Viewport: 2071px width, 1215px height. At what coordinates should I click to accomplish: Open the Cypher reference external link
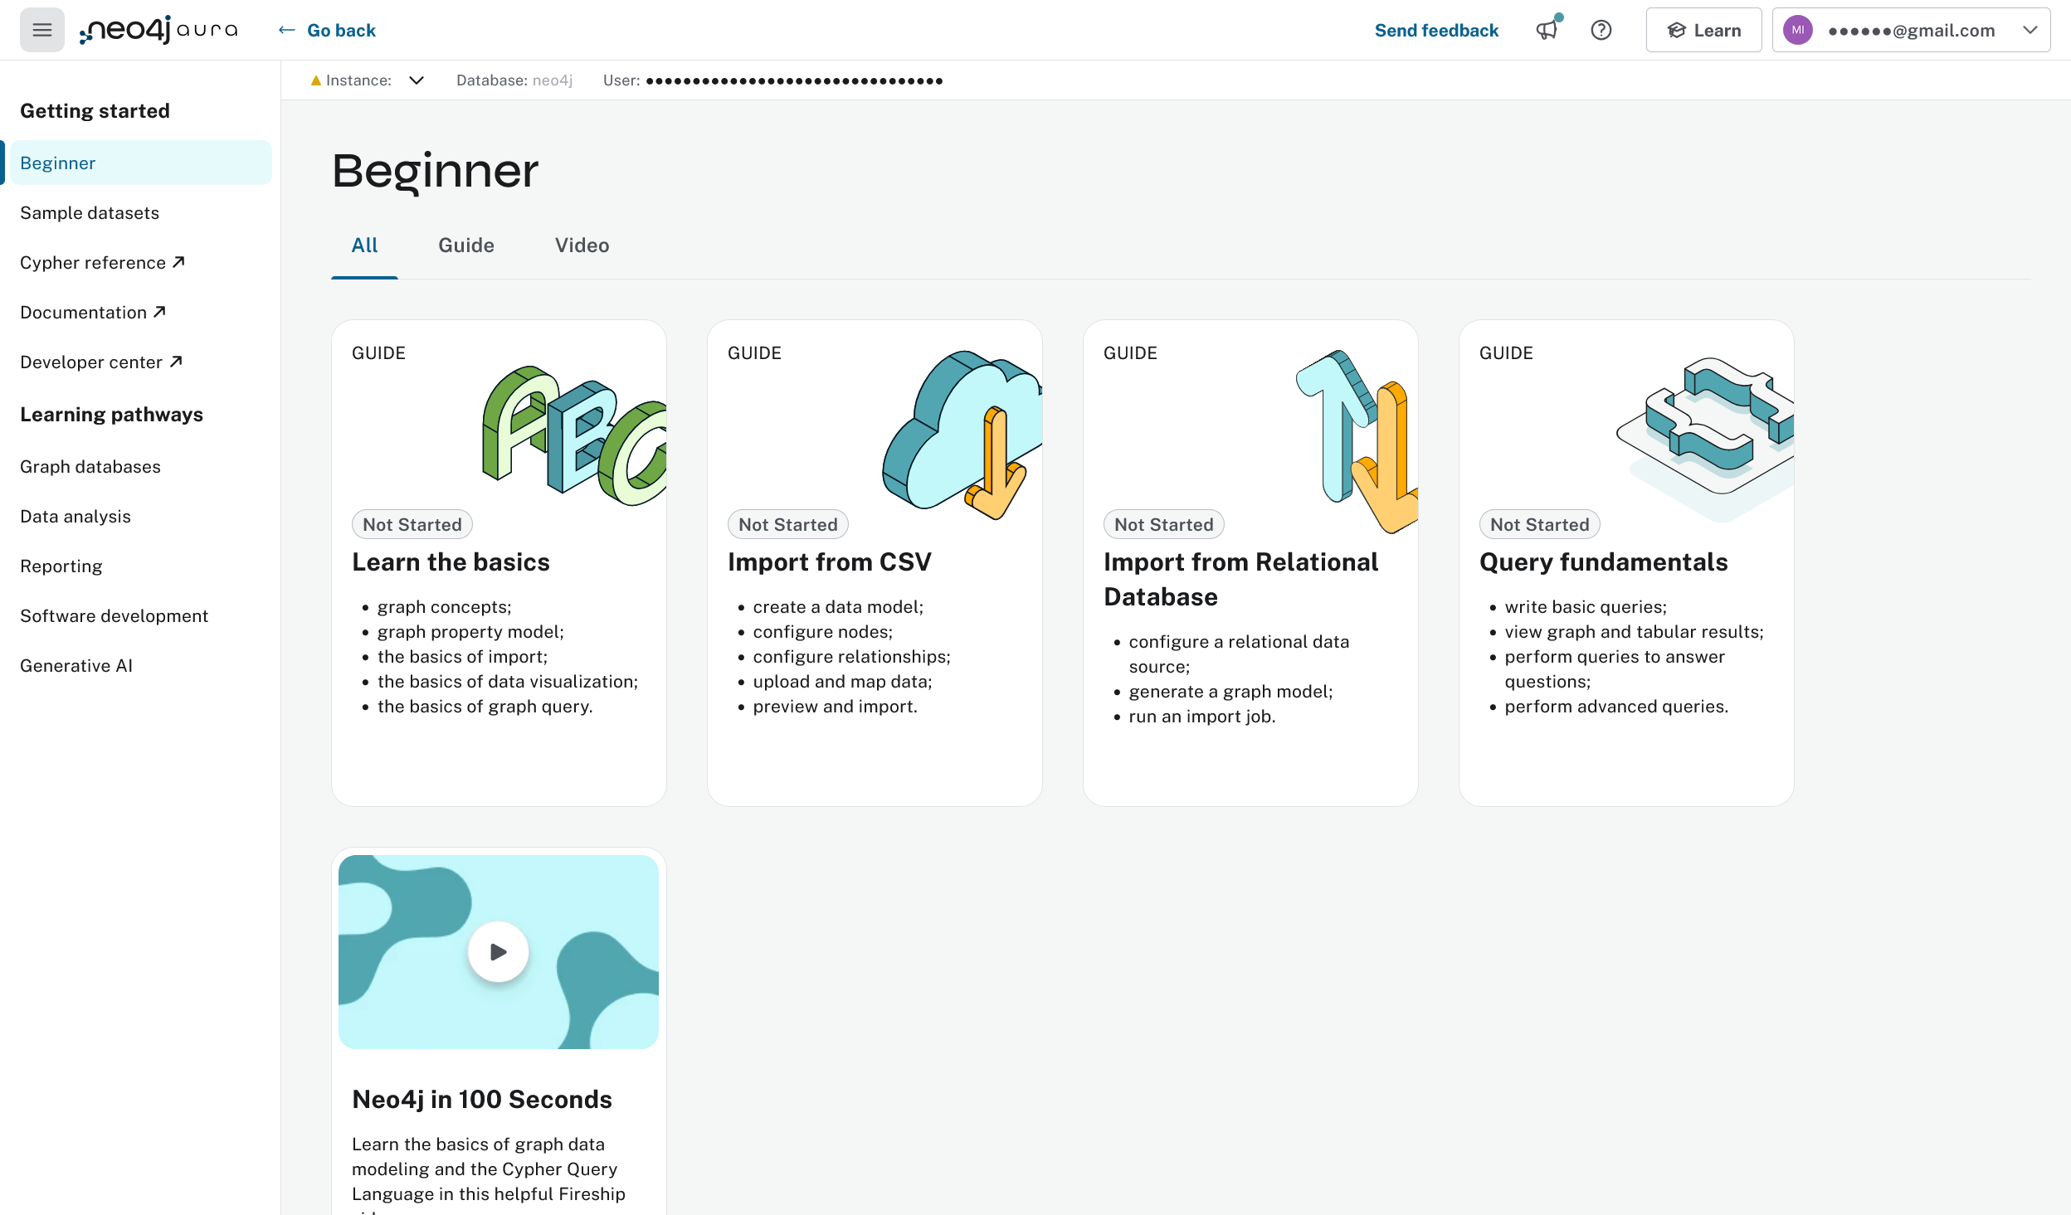102,263
